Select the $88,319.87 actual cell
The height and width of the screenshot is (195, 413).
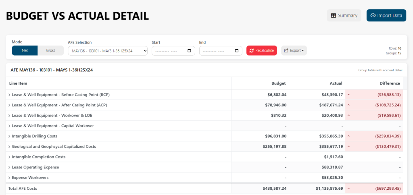317,167
